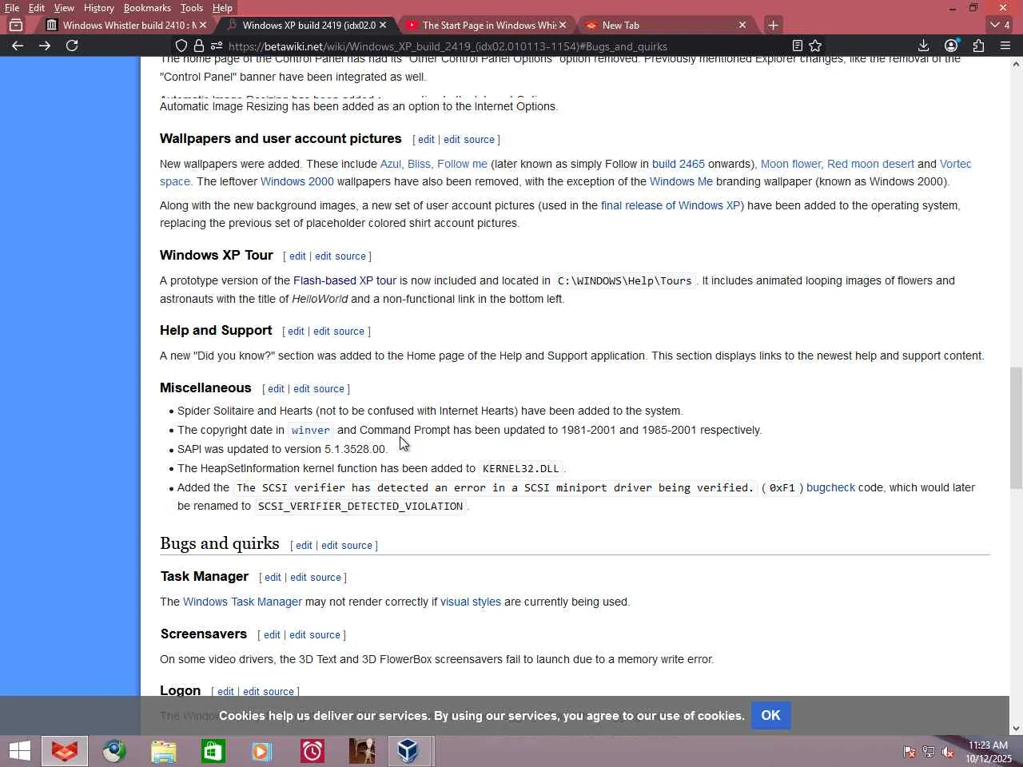Open Firefox View pinned at the tab strip's start
Viewport: 1023px width, 767px height.
[16, 25]
